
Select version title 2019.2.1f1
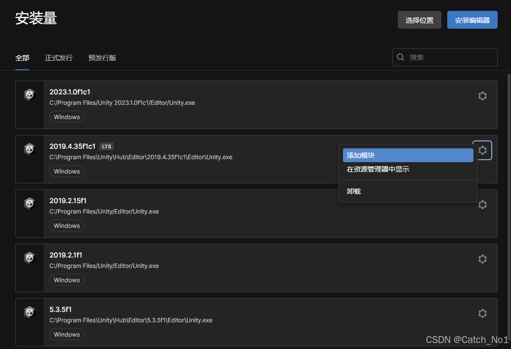[x=66, y=255]
